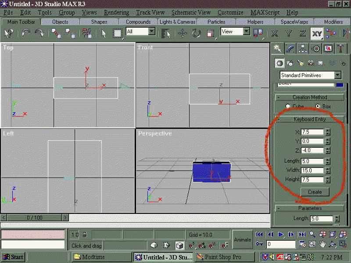Open the Help mode cursor tool
Image resolution: width=351 pixels, height=263 pixels.
tap(8, 33)
